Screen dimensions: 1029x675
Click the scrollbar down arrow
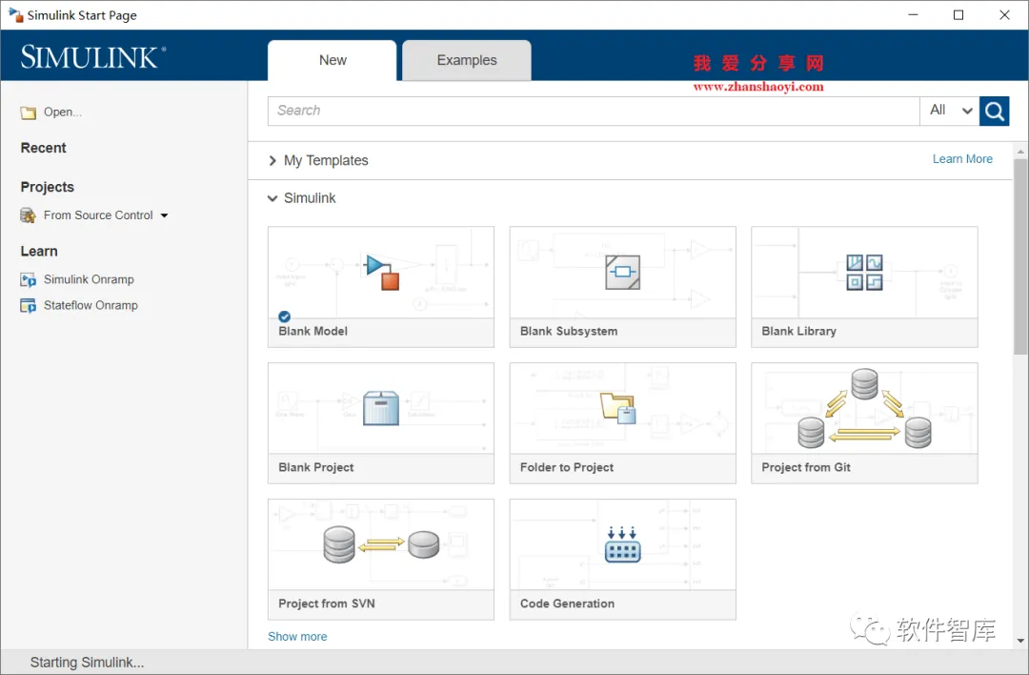point(1020,640)
